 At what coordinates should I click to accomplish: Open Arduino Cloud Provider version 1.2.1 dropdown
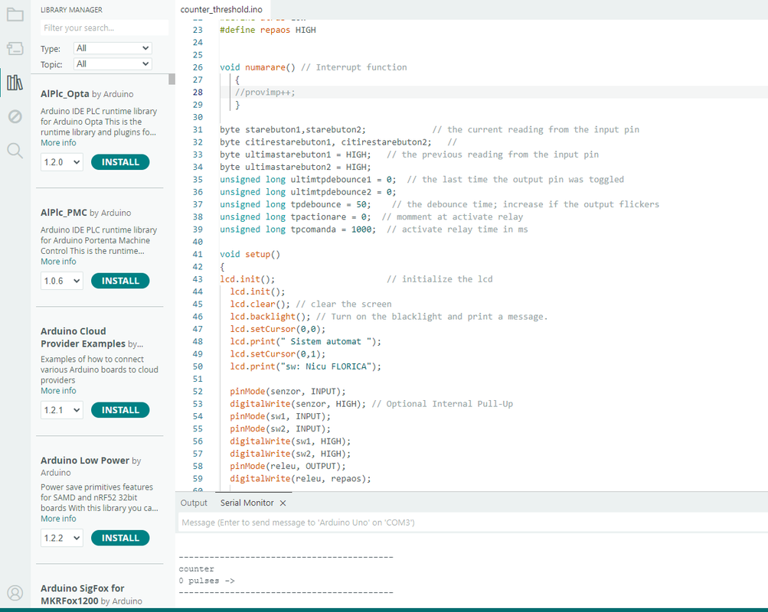click(x=62, y=410)
